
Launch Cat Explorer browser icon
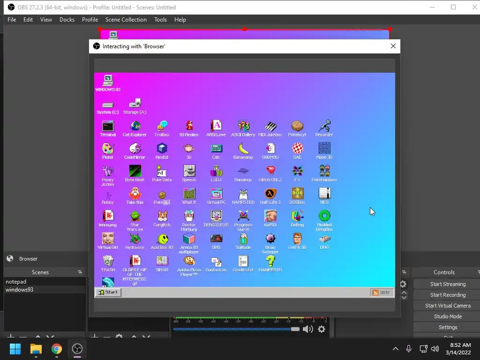coord(135,128)
